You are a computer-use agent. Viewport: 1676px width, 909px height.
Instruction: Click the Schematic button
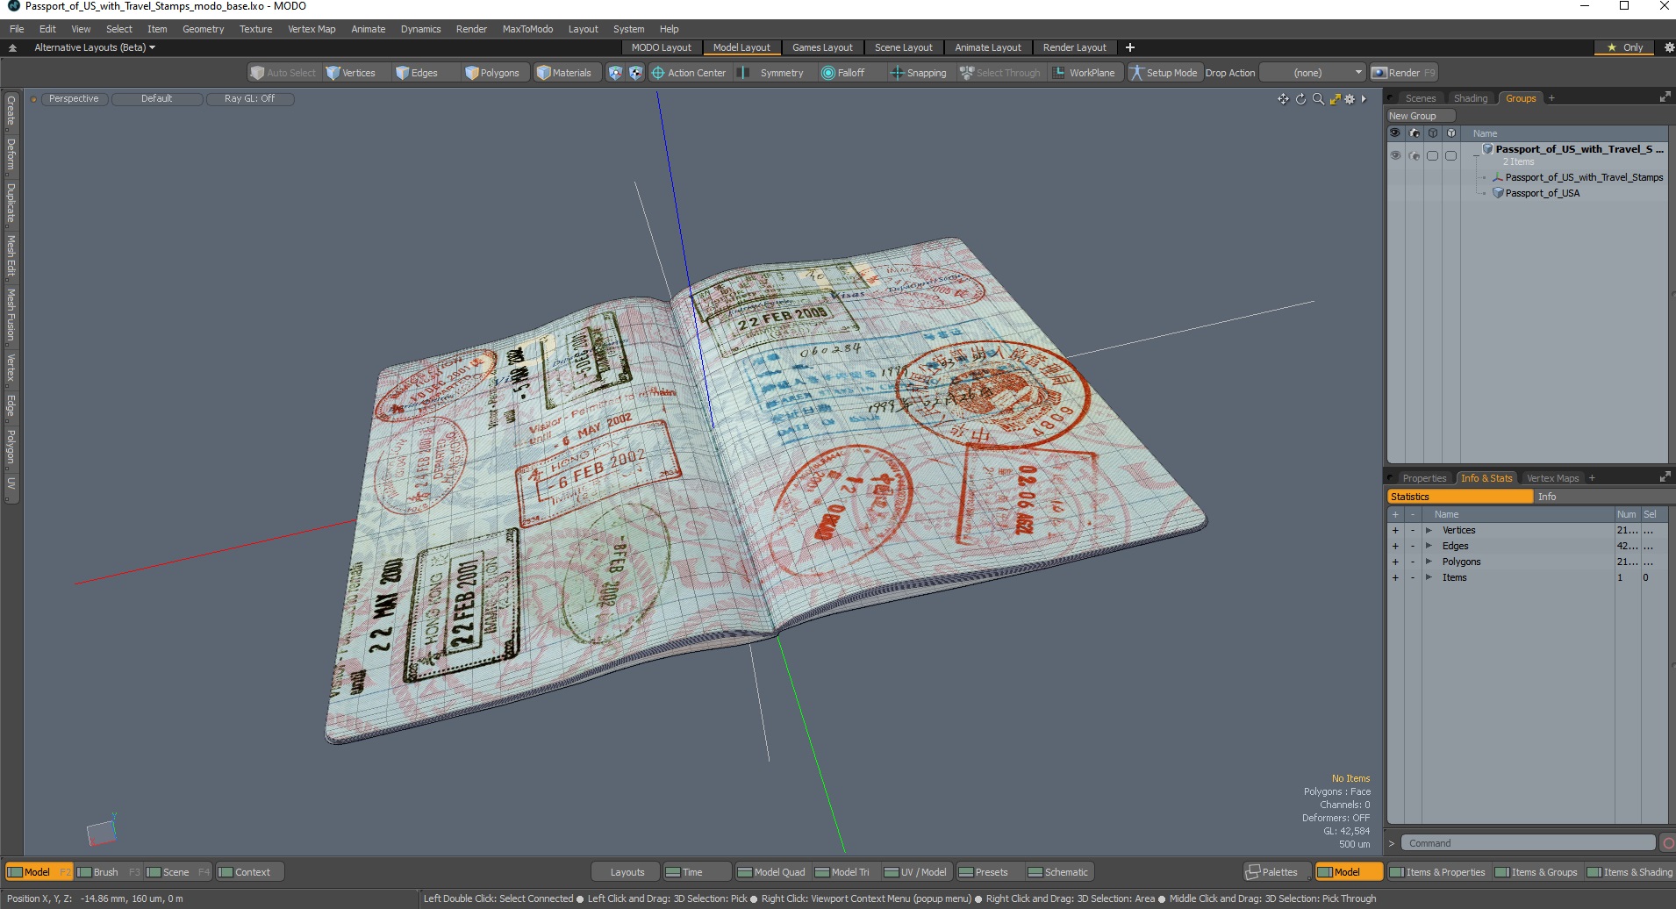(1057, 872)
